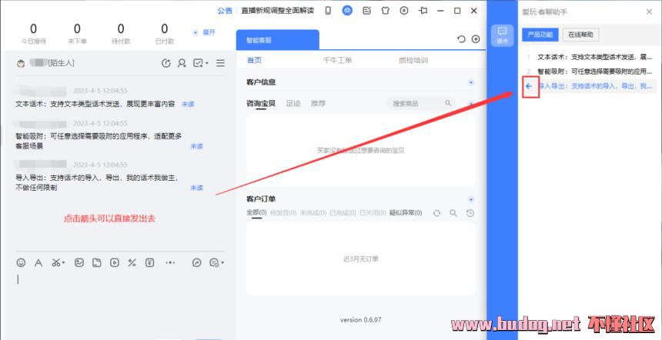Click the send file icon in message toolbar
The image size is (662, 340).
(97, 263)
